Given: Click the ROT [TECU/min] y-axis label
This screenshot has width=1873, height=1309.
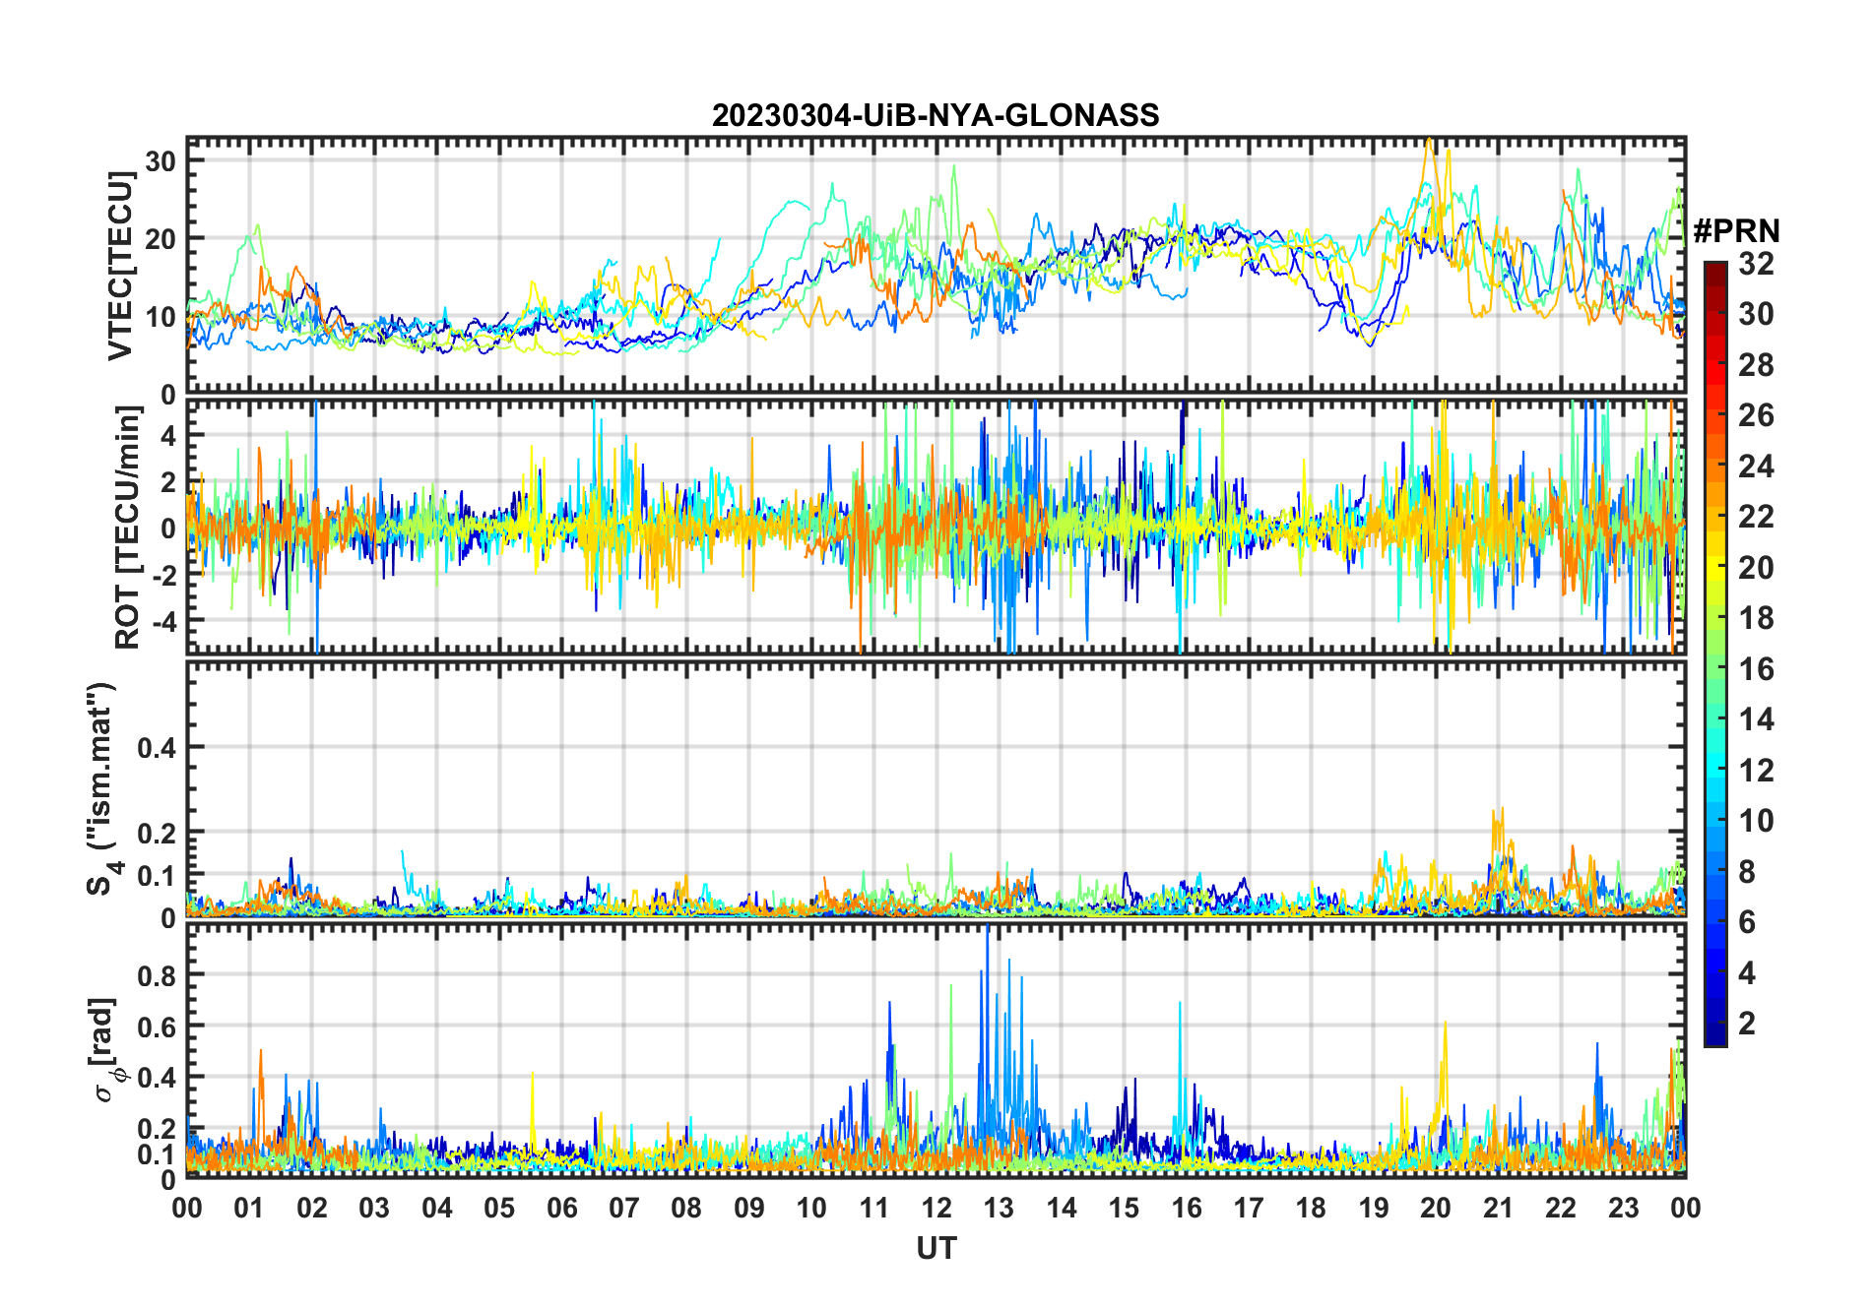Looking at the screenshot, I should [127, 528].
